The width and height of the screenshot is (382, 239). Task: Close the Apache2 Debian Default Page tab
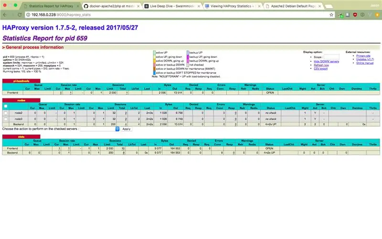pos(319,6)
